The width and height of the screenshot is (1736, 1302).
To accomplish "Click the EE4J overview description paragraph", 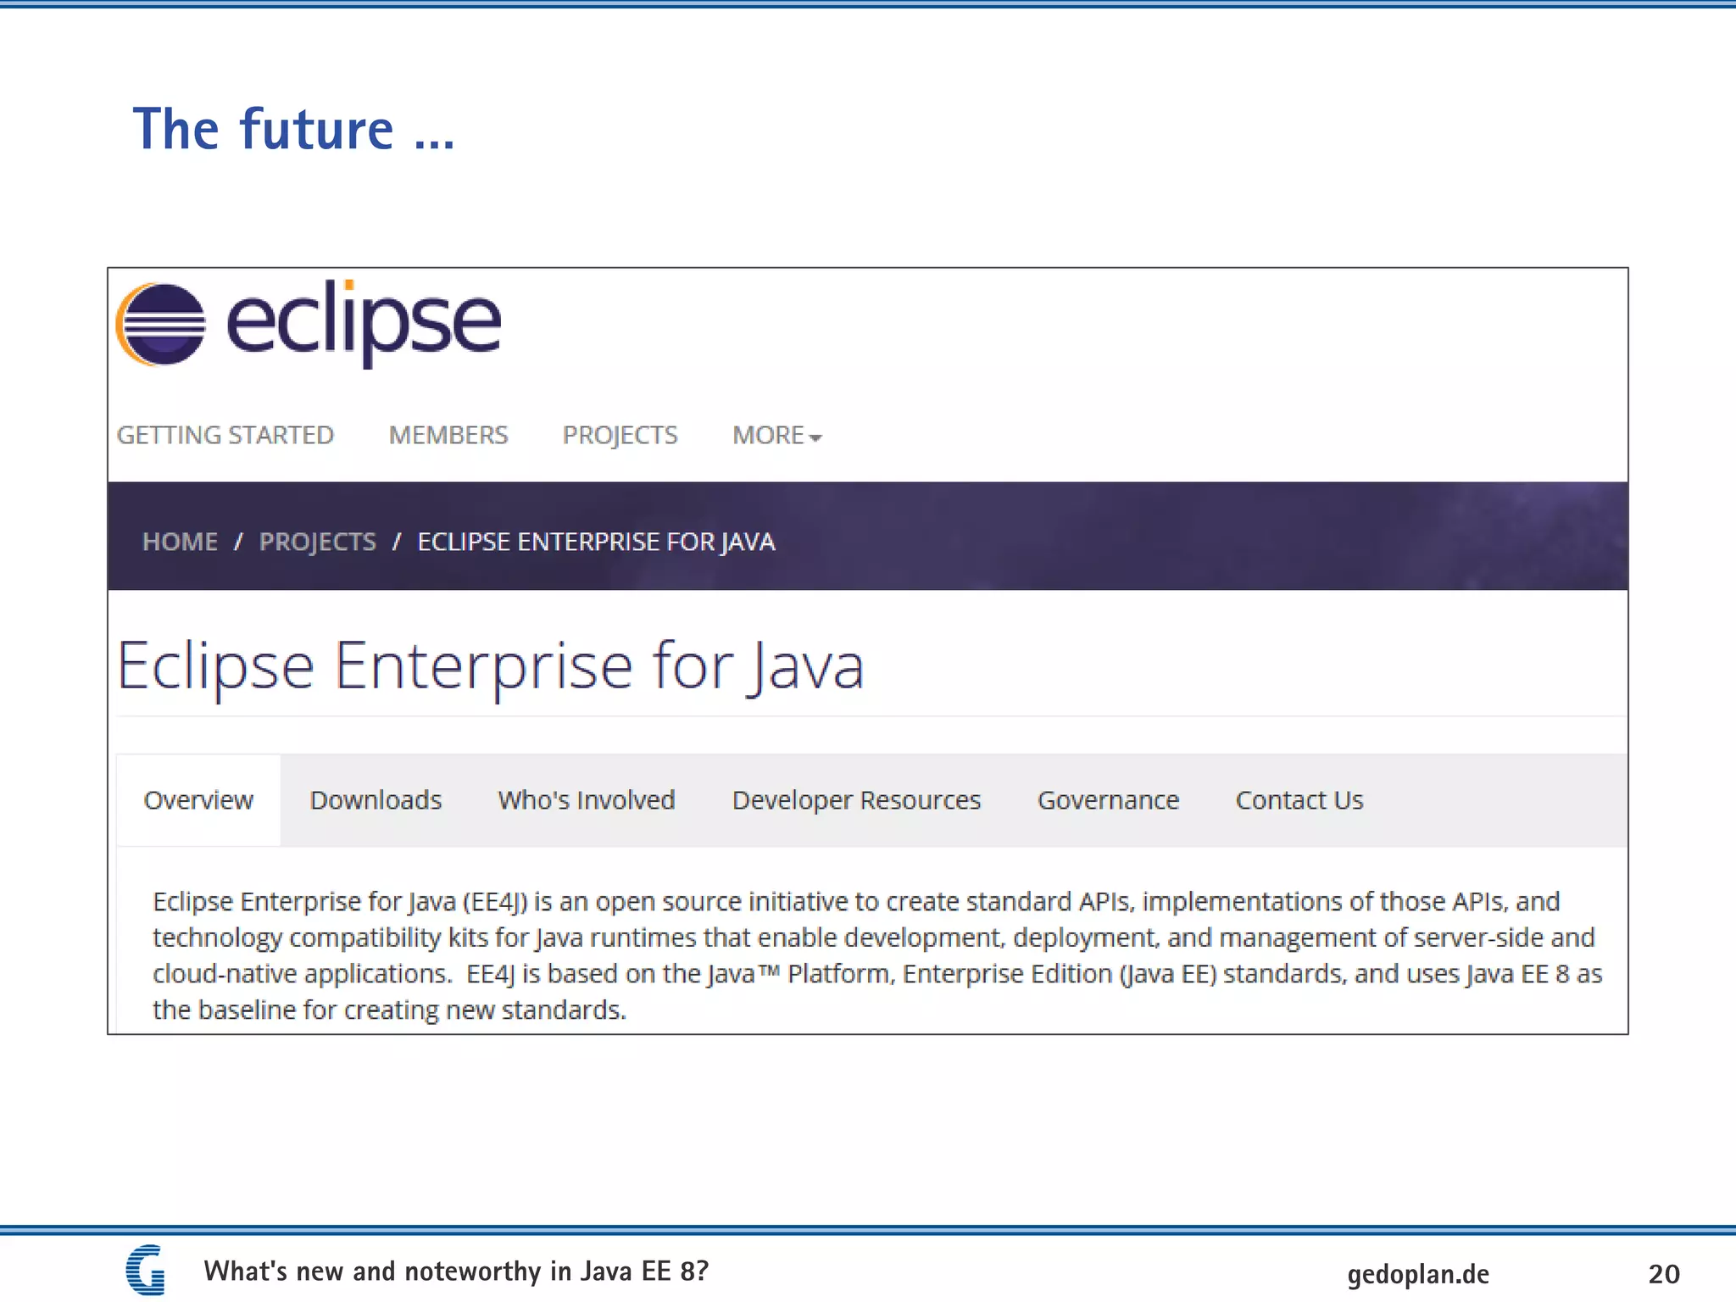I will [x=877, y=955].
